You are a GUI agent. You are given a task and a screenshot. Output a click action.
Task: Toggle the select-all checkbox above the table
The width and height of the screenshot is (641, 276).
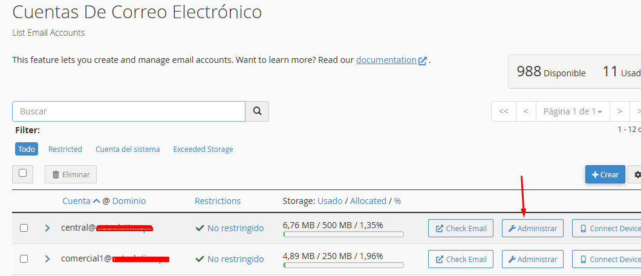click(x=23, y=173)
